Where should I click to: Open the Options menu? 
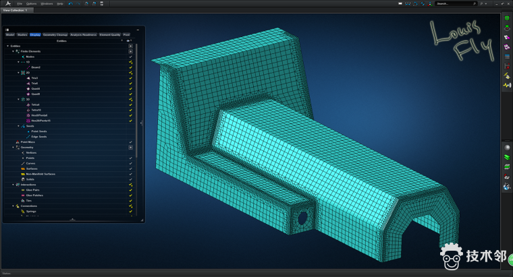click(x=31, y=3)
